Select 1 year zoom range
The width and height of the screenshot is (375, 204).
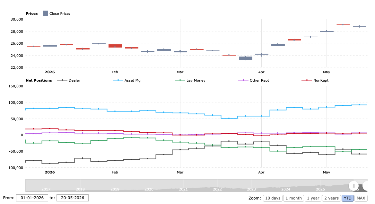(313, 198)
